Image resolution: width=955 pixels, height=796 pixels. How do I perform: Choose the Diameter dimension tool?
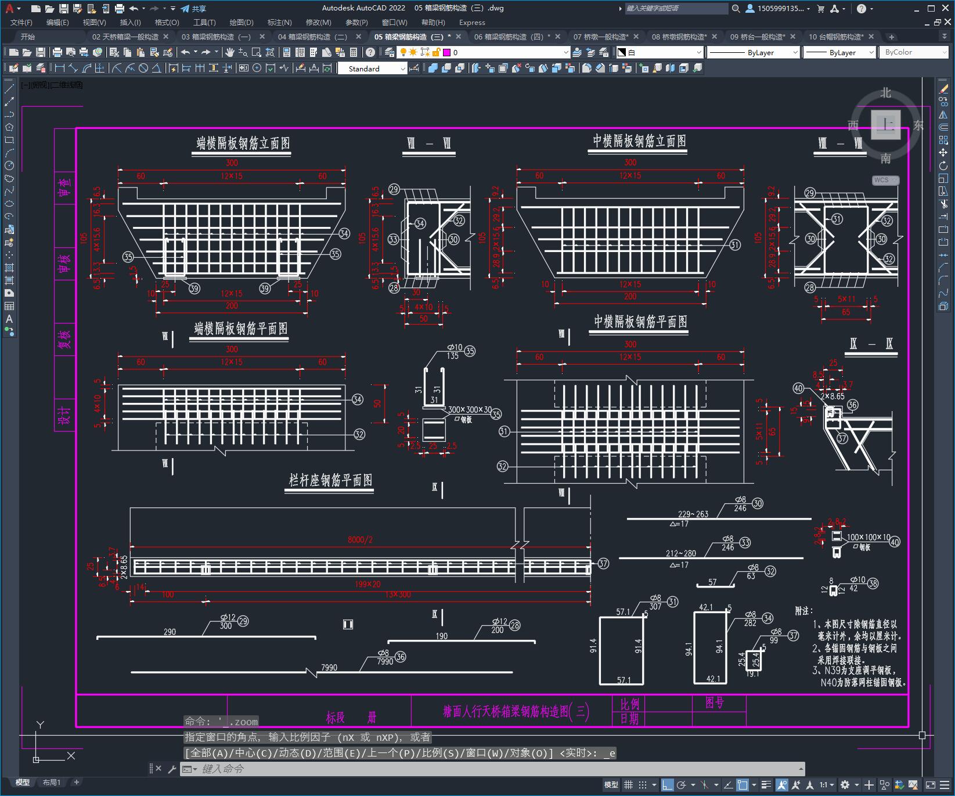point(143,69)
